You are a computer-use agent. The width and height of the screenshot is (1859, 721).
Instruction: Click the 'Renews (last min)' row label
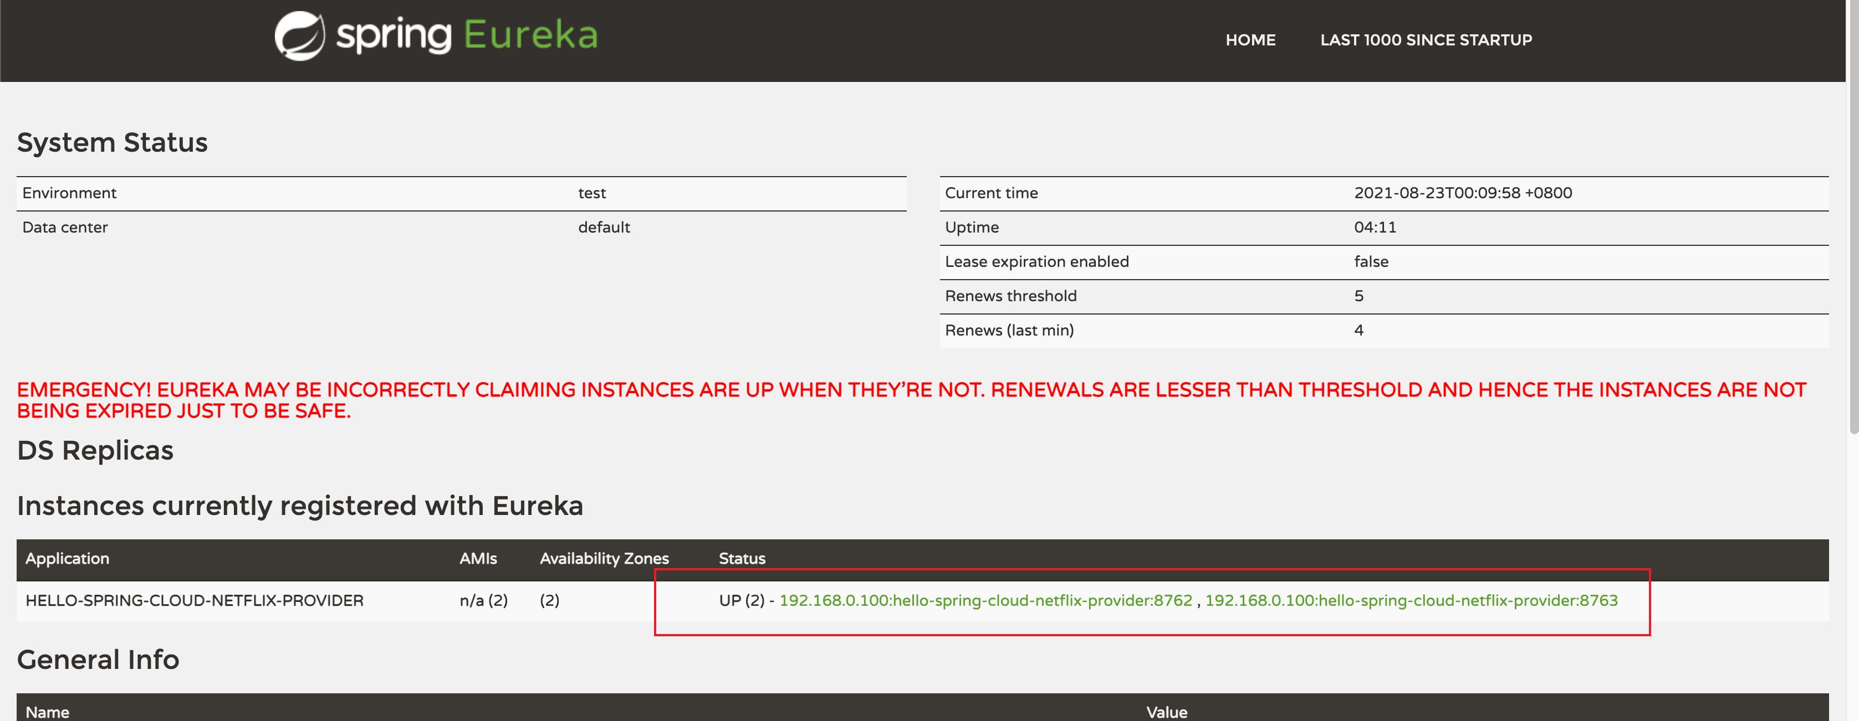tap(1009, 330)
